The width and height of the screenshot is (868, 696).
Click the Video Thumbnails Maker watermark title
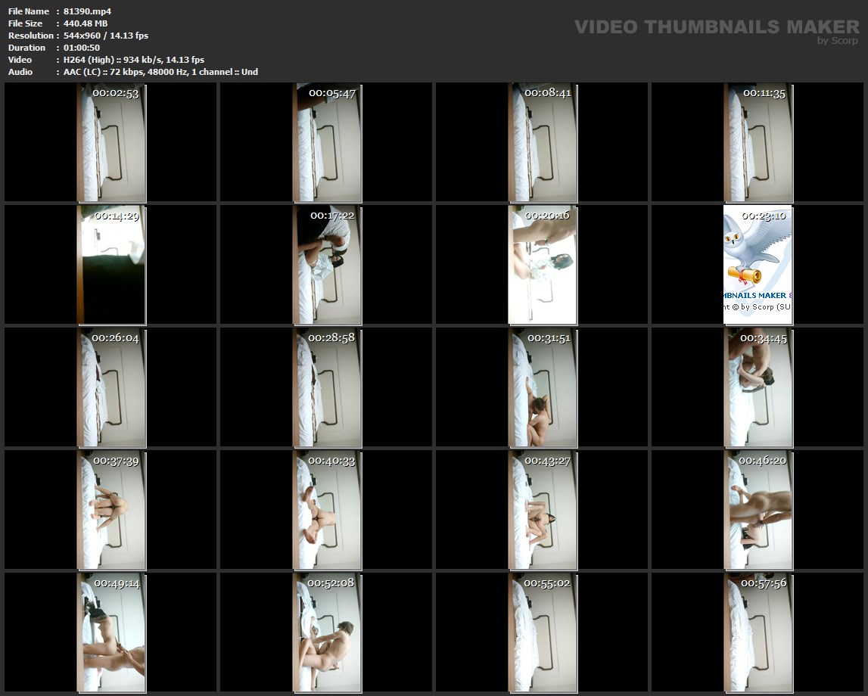pos(716,26)
